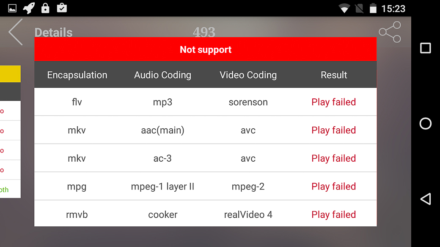The image size is (440, 247).
Task: Select the rmvb cooker row
Action: click(206, 214)
